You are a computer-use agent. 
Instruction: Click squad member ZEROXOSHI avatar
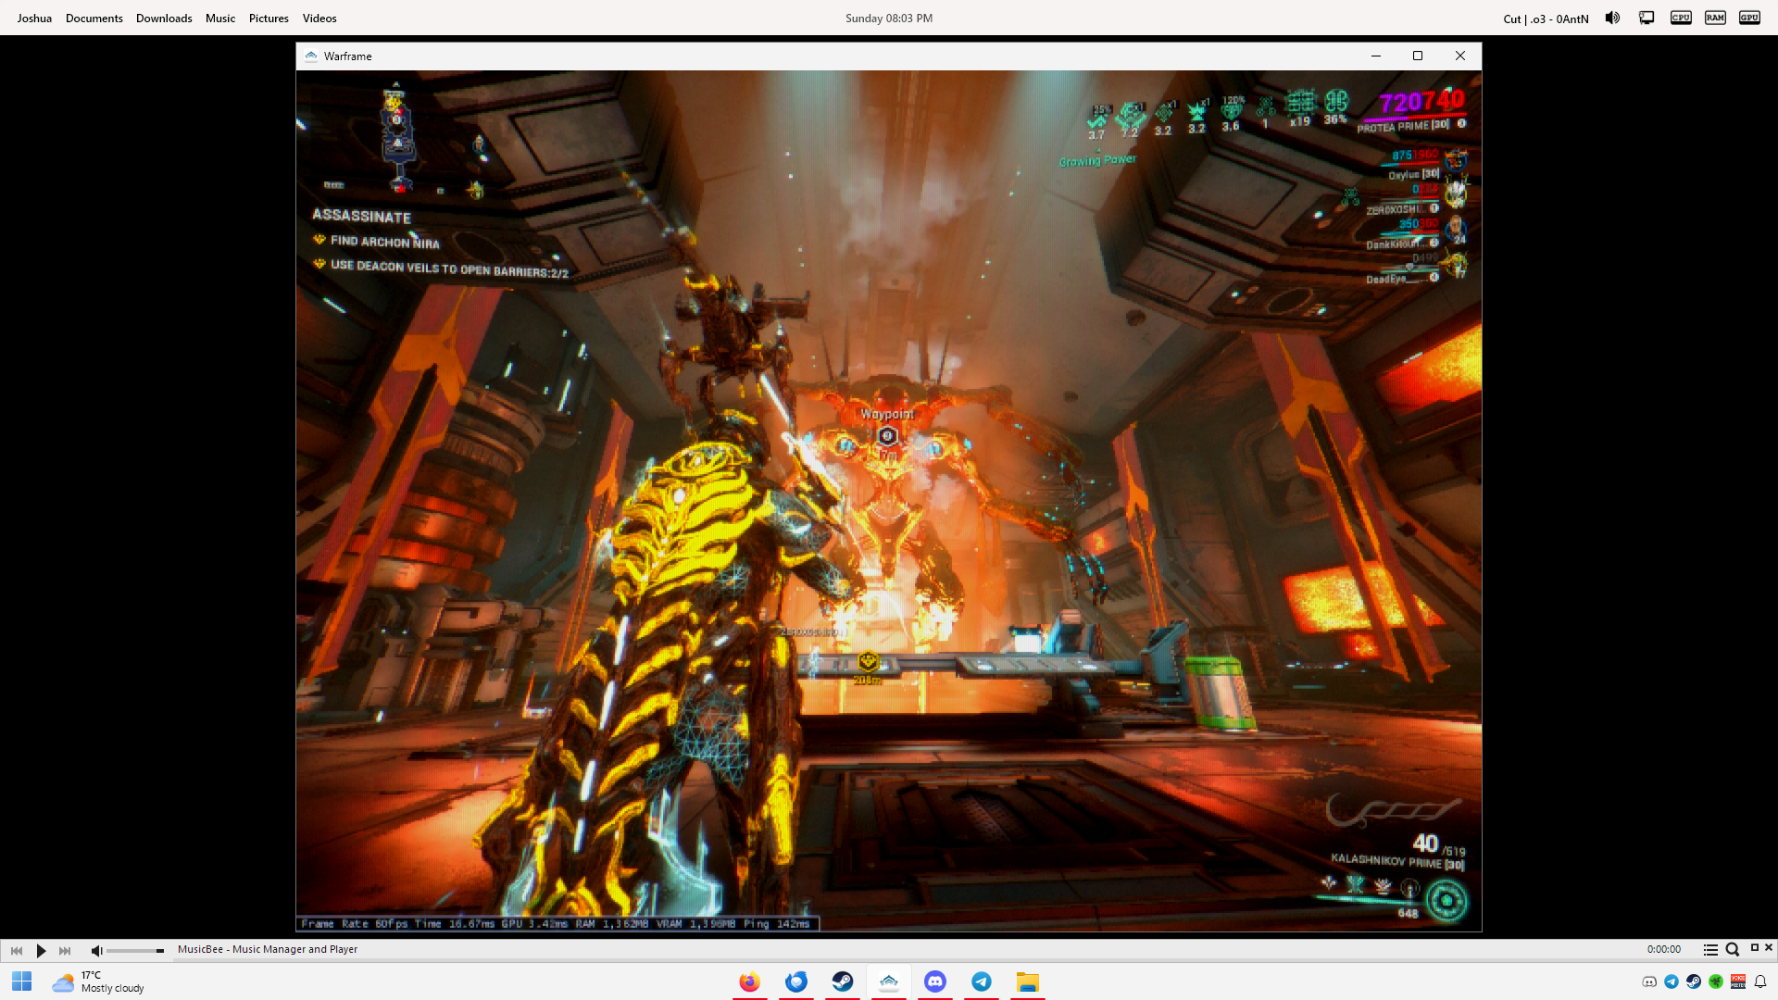1456,194
